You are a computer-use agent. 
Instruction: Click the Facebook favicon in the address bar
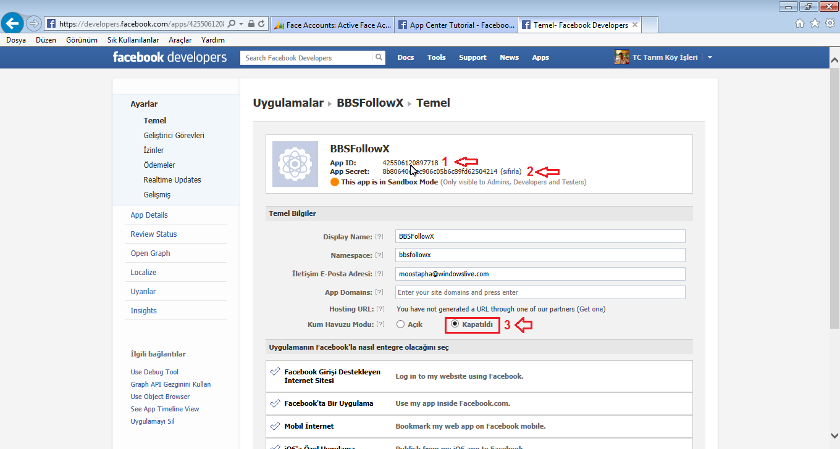51,24
